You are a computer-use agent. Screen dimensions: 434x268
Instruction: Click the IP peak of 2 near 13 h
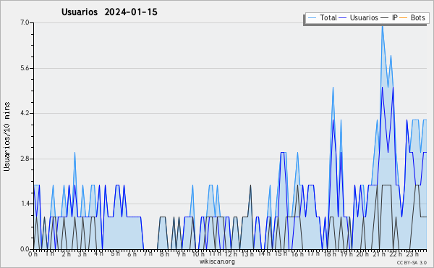pos(250,185)
